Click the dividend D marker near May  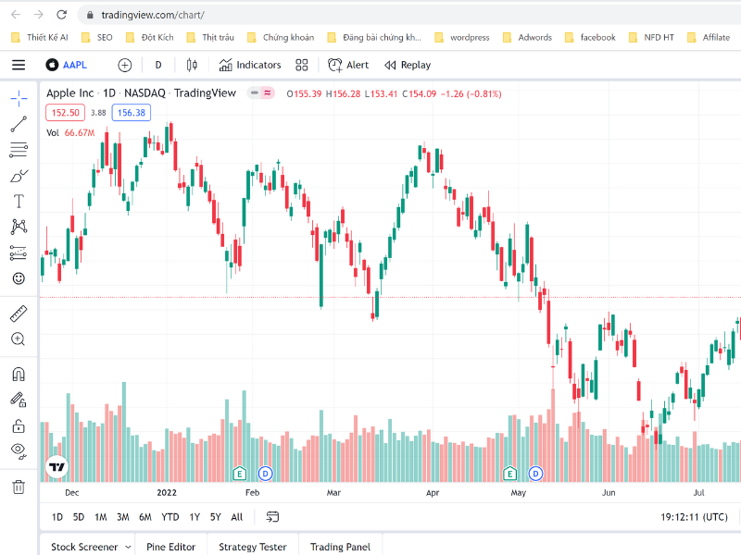tap(535, 474)
